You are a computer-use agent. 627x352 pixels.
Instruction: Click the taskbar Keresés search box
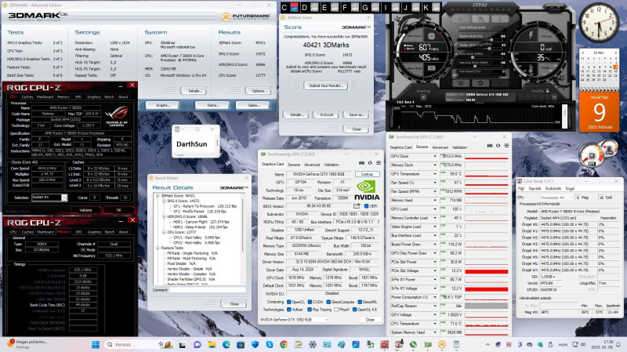coord(138,344)
